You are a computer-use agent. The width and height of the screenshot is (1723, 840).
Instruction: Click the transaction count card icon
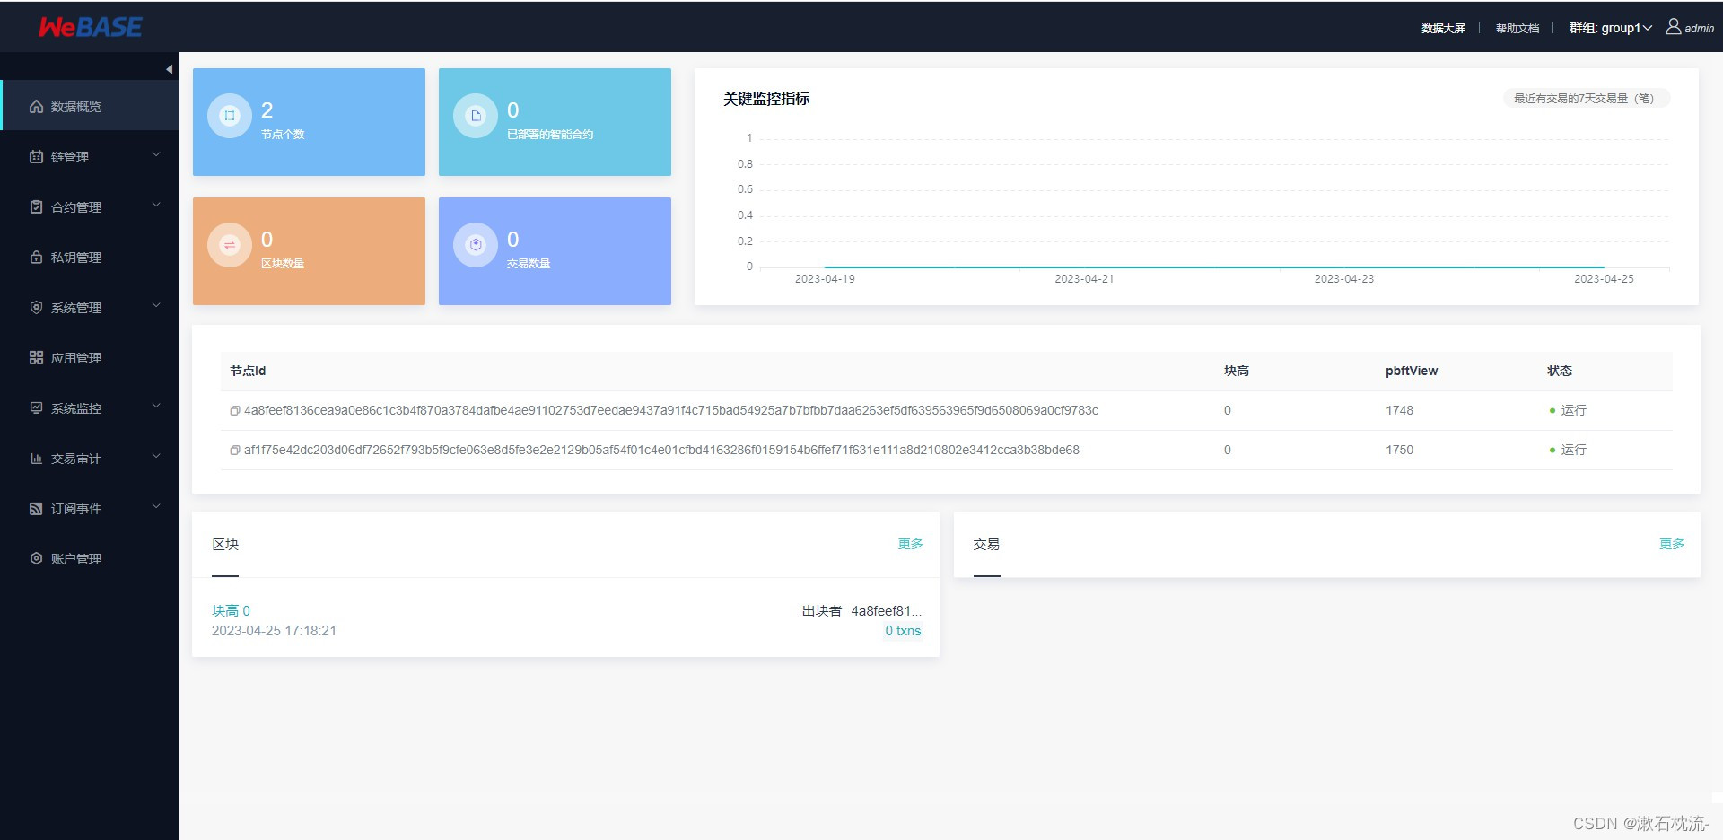point(476,245)
